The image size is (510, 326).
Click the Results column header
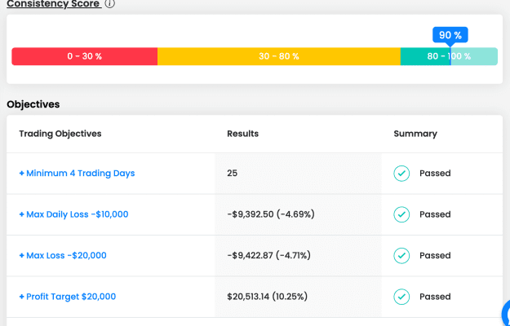coord(243,134)
